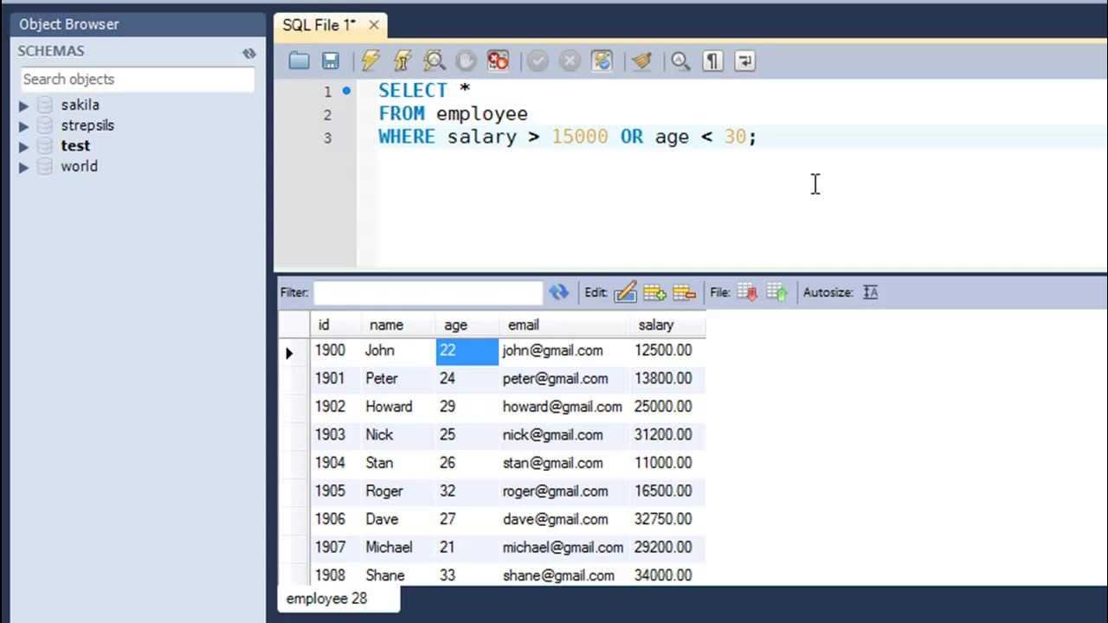The width and height of the screenshot is (1108, 623).
Task: Place cursor on the FROM employee line
Action: (x=453, y=113)
